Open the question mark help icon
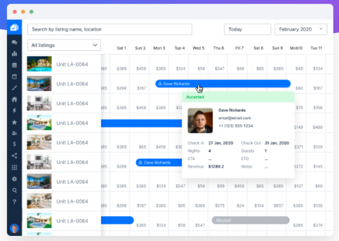The height and width of the screenshot is (241, 339). (14, 201)
